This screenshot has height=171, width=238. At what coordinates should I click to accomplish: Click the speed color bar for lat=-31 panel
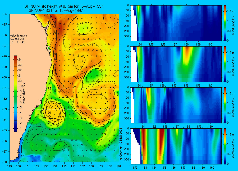point(225,105)
